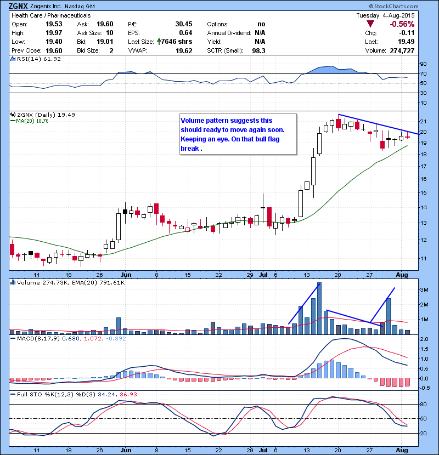Screen dimensions: 439x455
Task: Click the Ask value 19.60
Action: click(x=105, y=24)
